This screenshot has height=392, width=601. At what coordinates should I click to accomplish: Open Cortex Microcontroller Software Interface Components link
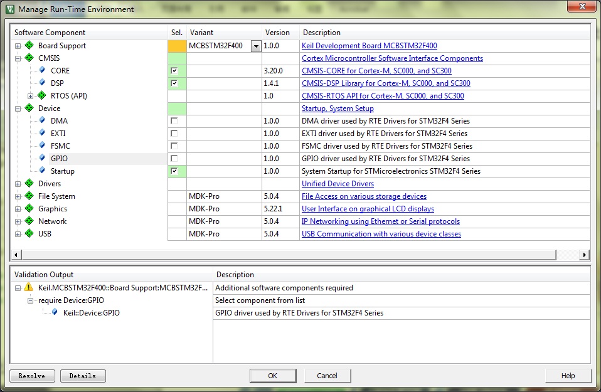pos(392,58)
